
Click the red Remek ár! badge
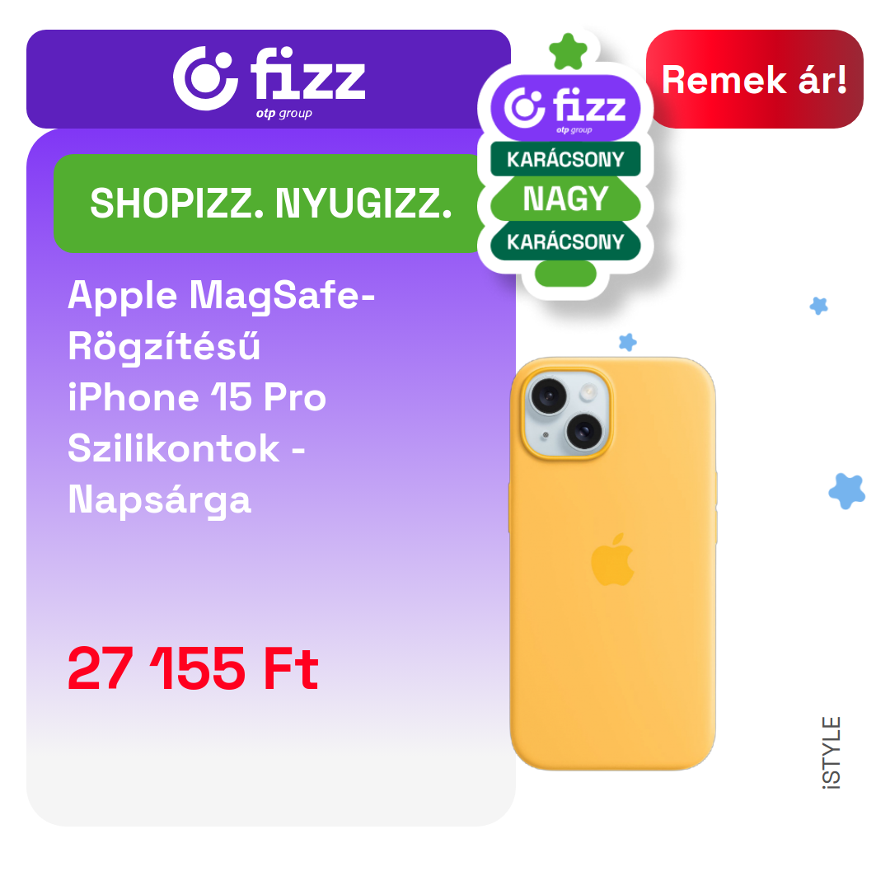click(x=754, y=79)
